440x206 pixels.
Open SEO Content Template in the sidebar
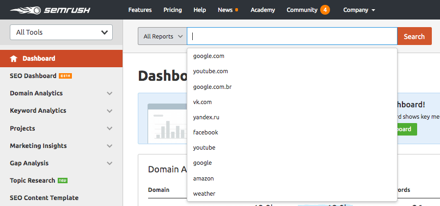44,198
